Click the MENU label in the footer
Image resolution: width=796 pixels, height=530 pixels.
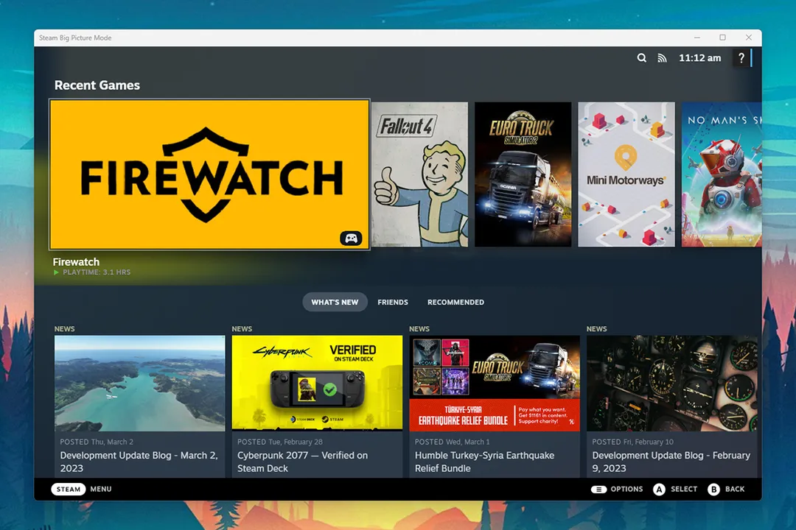pyautogui.click(x=101, y=490)
